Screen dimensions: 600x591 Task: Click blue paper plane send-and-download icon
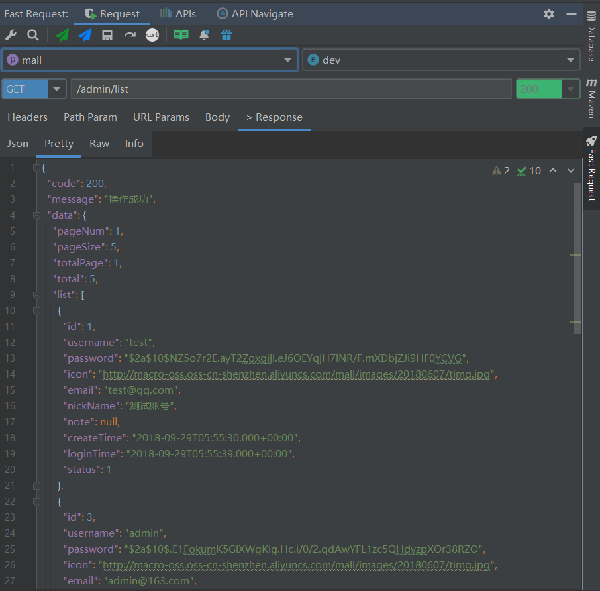tap(85, 35)
